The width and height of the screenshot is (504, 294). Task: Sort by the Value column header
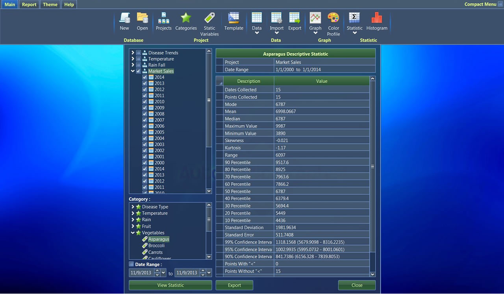pyautogui.click(x=322, y=81)
